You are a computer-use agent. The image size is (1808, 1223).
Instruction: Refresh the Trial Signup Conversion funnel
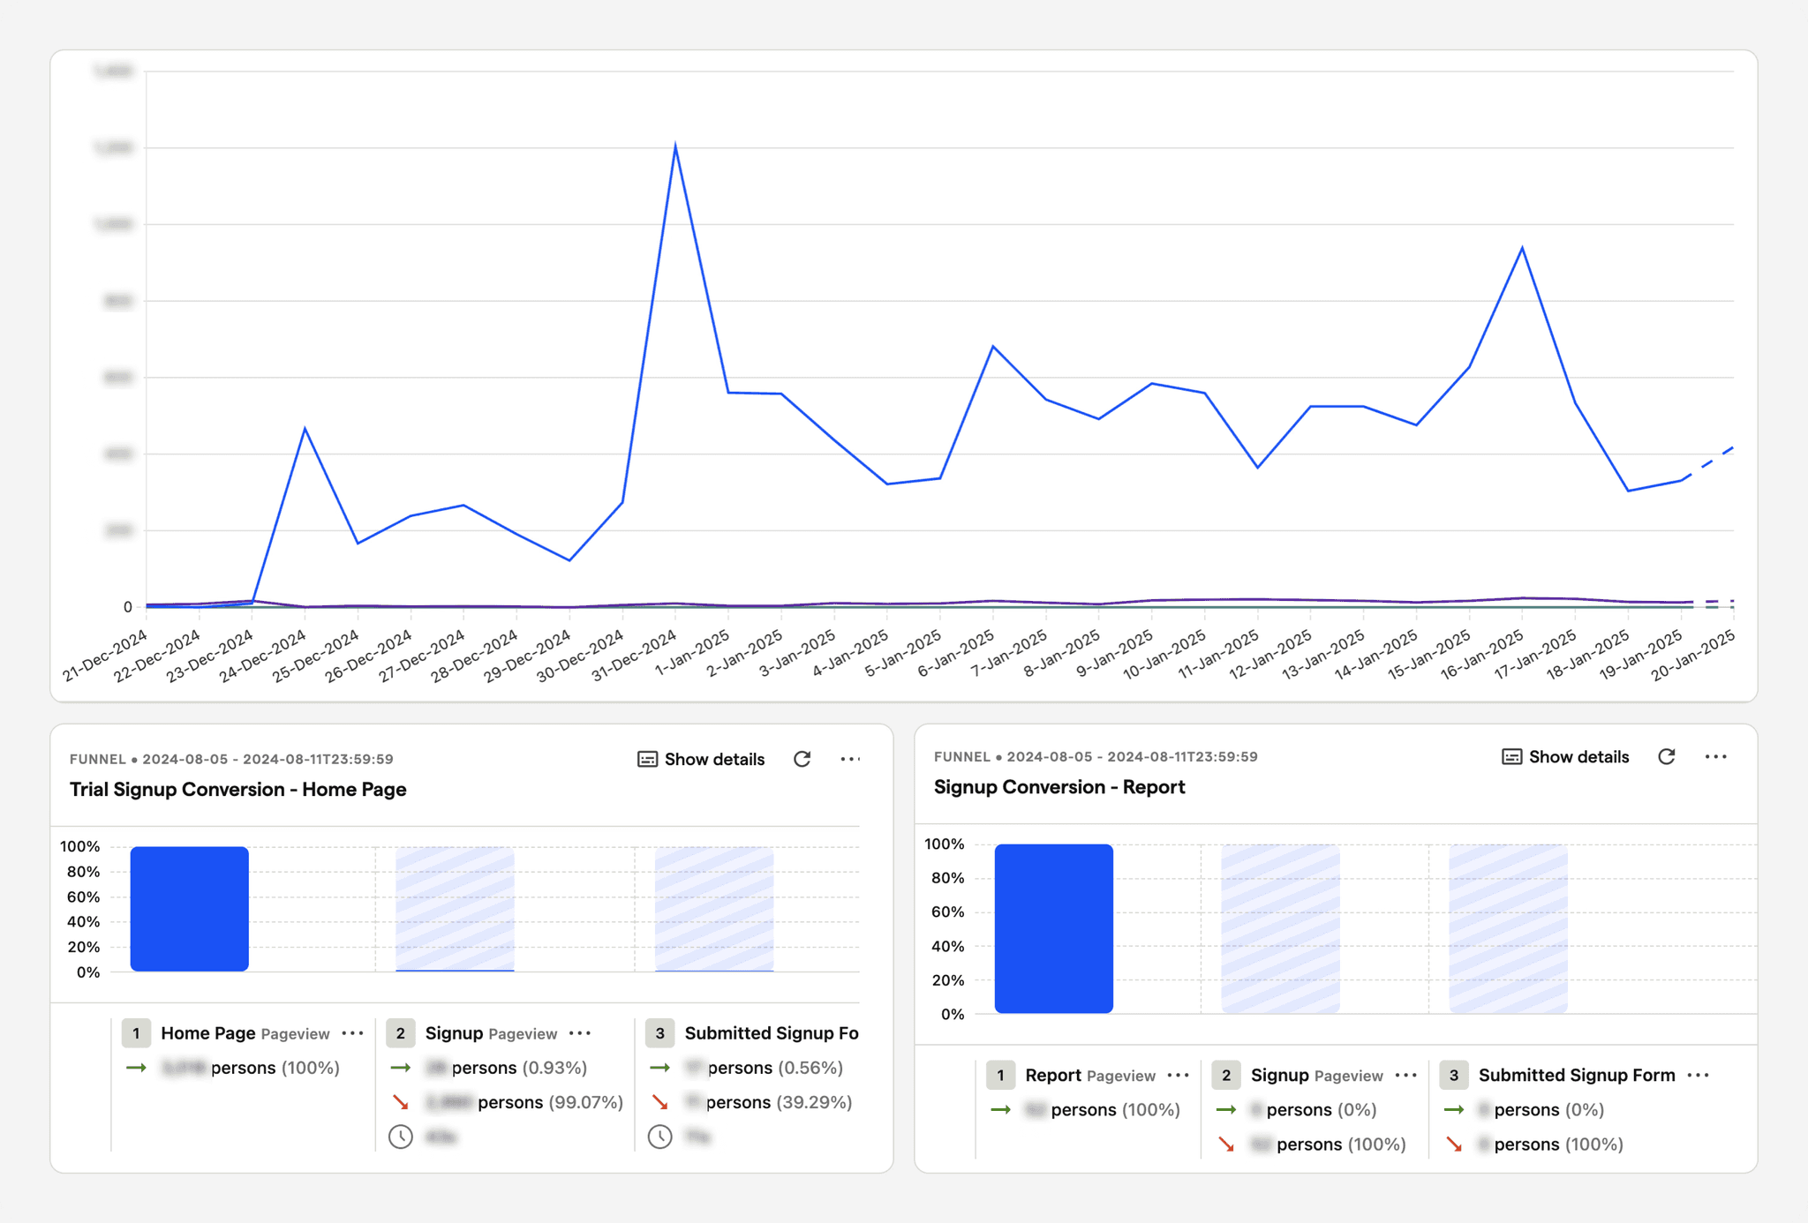[x=802, y=759]
